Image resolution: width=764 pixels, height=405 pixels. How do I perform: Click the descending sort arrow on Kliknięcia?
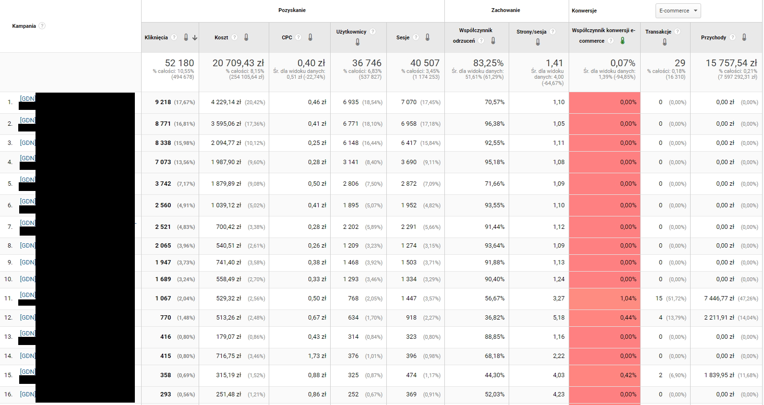[x=195, y=37]
